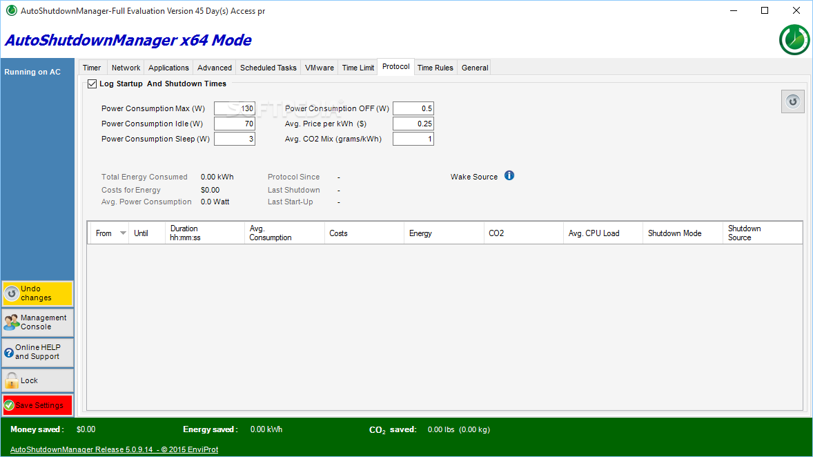Image resolution: width=813 pixels, height=457 pixels.
Task: Go to the Time Limit tab
Action: 358,68
